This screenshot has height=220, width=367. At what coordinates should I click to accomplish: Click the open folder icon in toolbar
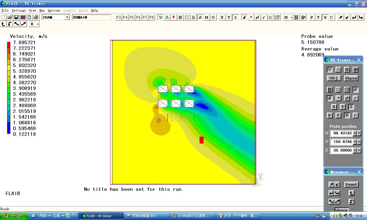tap(10, 17)
